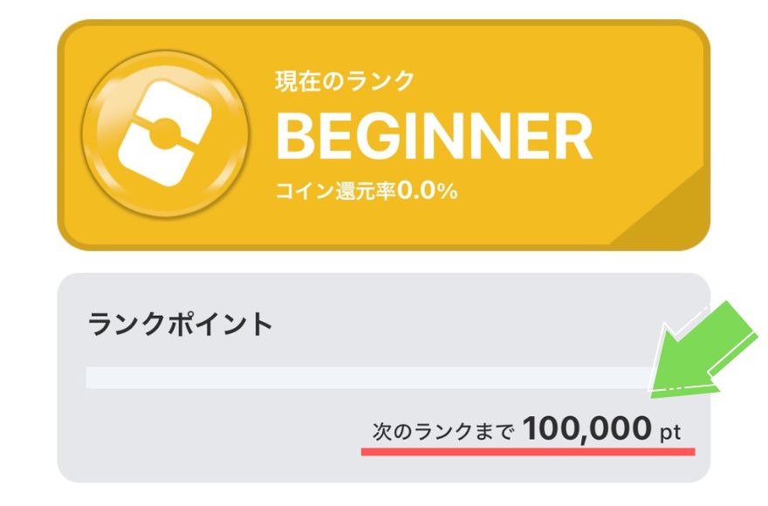Open the コイン還元率 text
Image resolution: width=768 pixels, height=506 pixels.
click(335, 191)
